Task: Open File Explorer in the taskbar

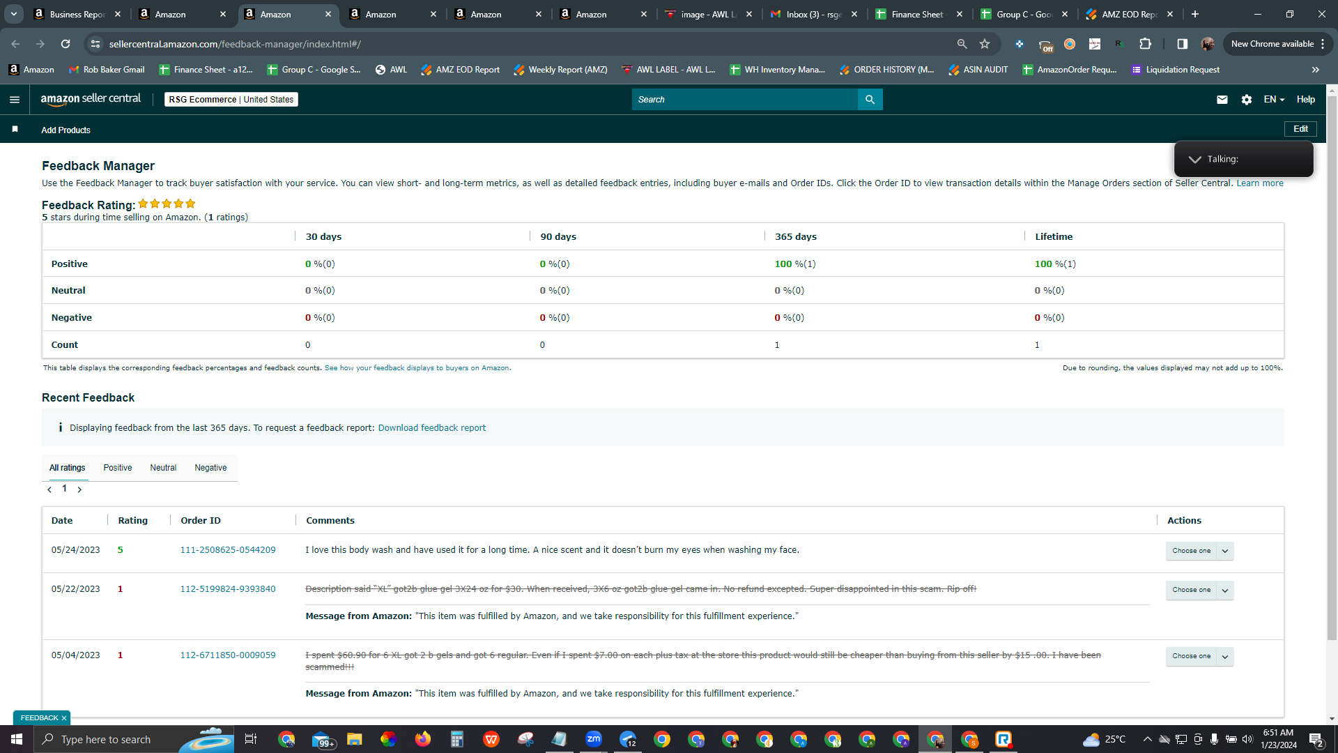Action: coord(355,739)
